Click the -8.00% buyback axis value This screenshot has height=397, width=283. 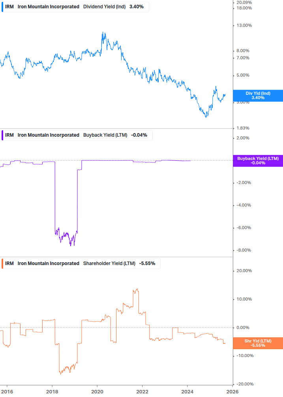tap(244, 250)
